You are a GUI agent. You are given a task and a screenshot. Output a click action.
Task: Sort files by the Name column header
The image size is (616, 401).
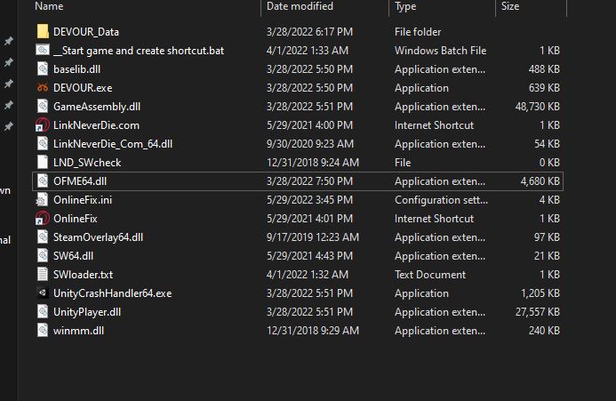click(50, 7)
